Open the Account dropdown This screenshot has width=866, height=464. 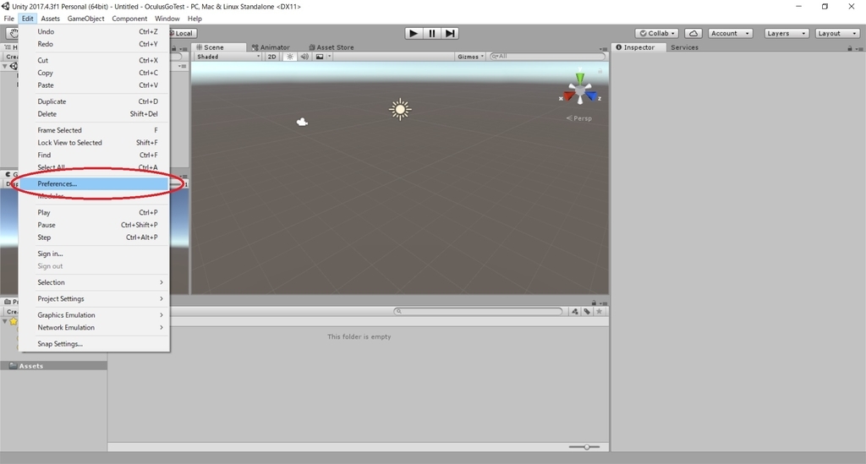(x=730, y=33)
